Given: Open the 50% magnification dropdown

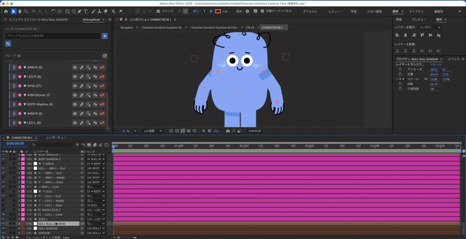Looking at the screenshot, I should pos(135,131).
